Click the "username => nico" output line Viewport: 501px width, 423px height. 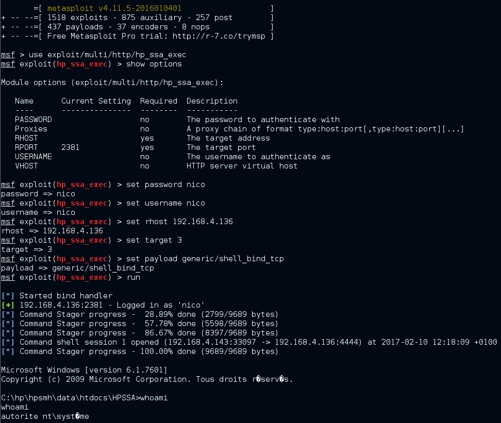click(x=38, y=212)
